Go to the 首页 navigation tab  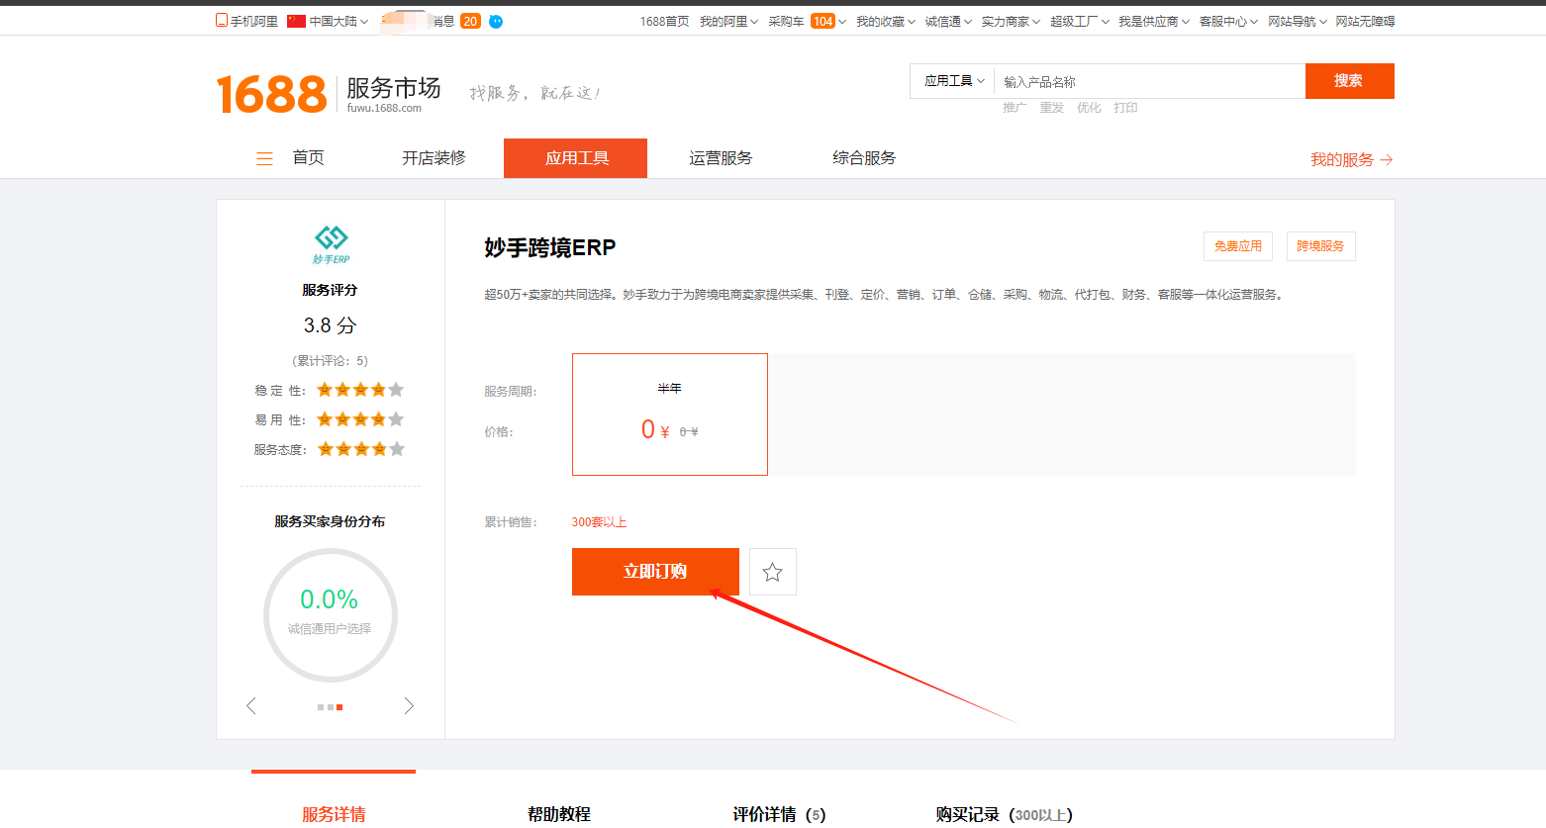pos(308,158)
